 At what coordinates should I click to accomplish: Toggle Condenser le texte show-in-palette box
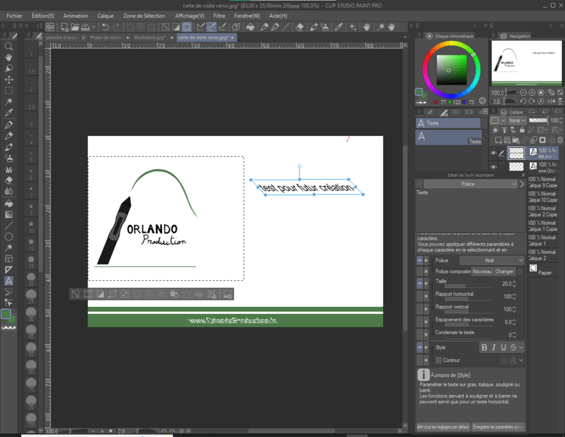click(420, 335)
